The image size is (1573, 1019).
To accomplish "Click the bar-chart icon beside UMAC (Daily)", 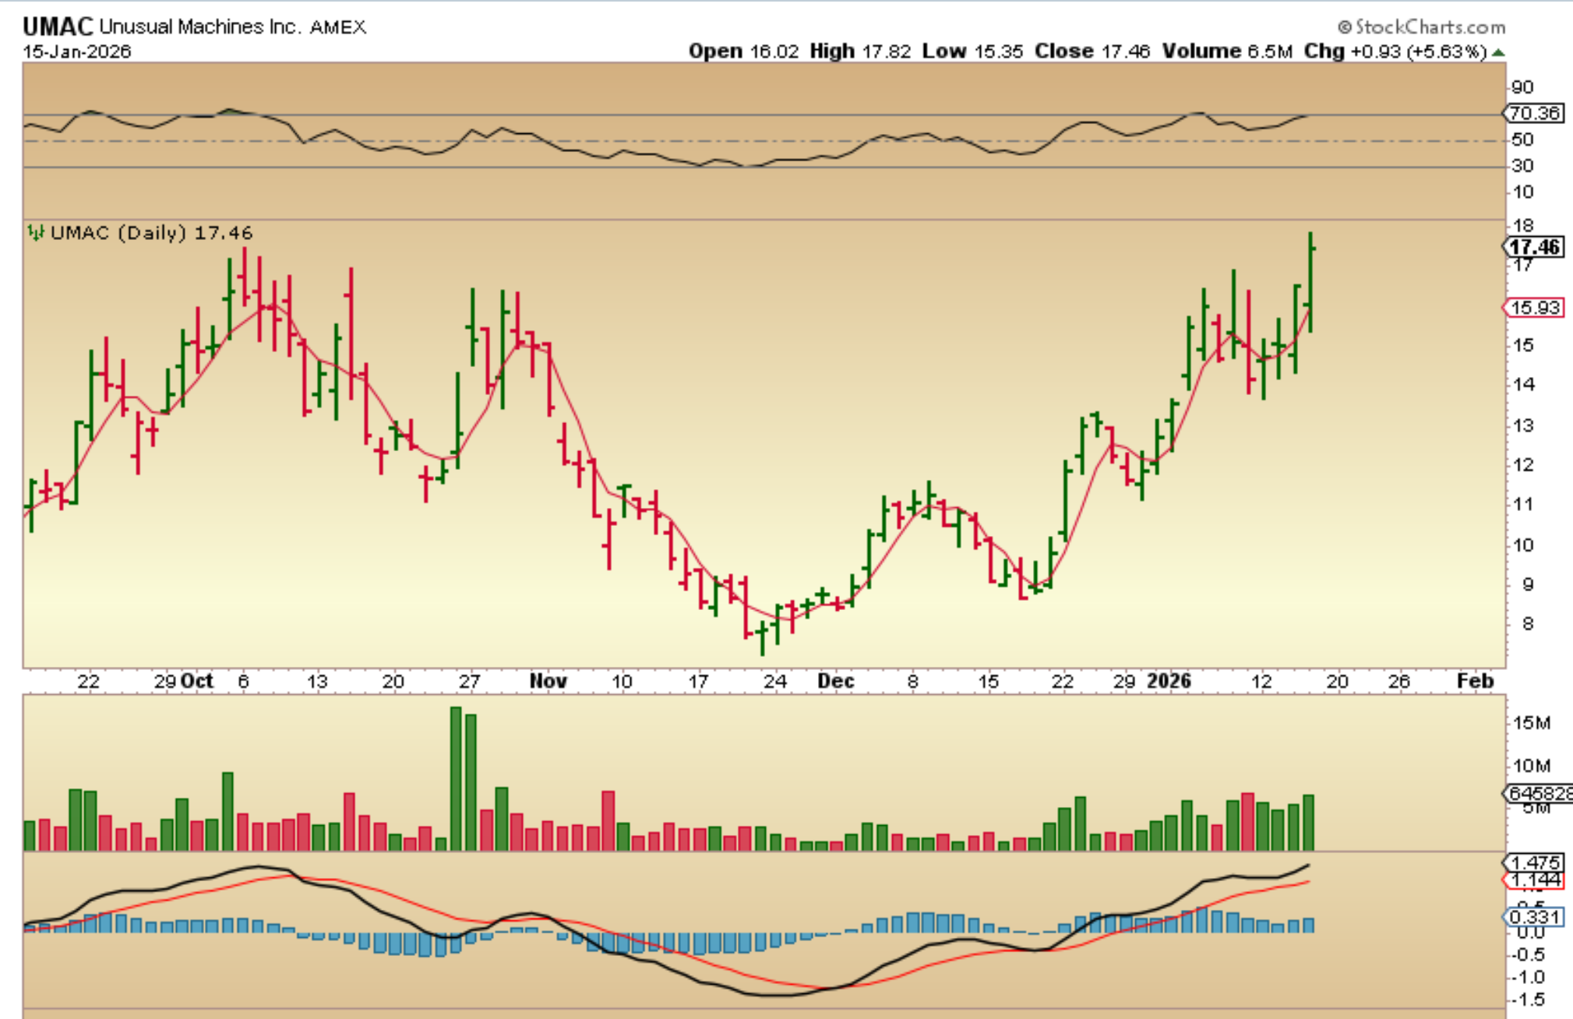I will [x=36, y=232].
